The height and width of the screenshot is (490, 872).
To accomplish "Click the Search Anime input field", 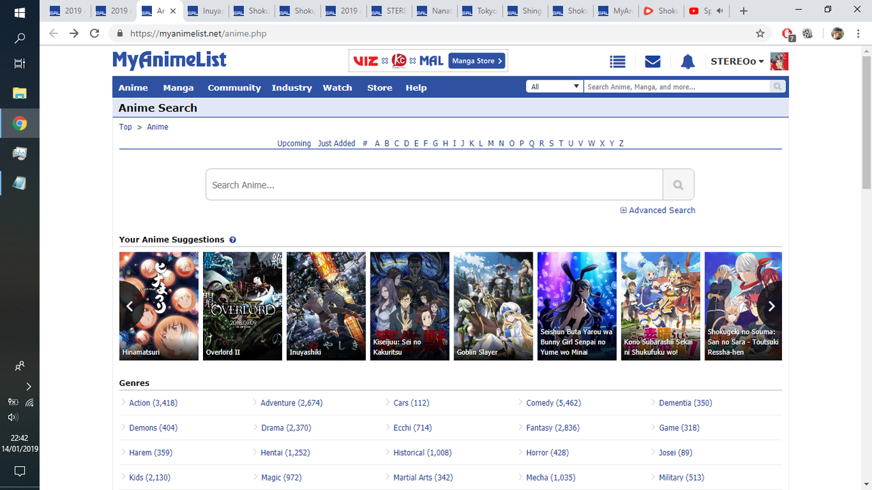I will tap(434, 184).
